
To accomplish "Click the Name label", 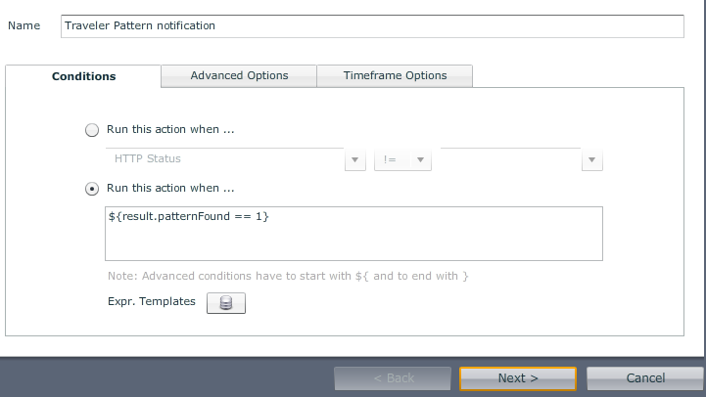I will click(24, 25).
